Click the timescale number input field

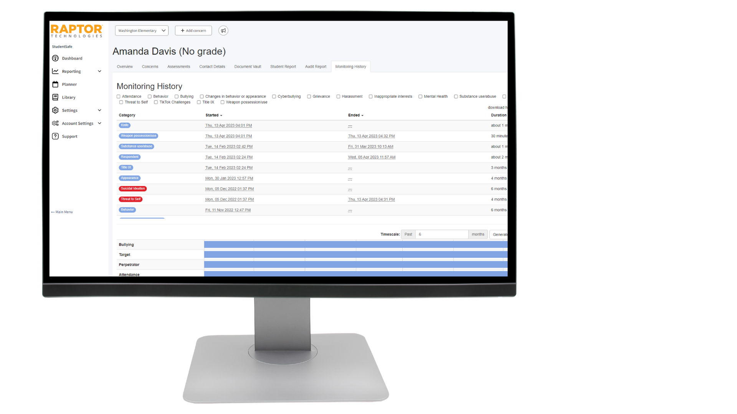[x=441, y=234]
